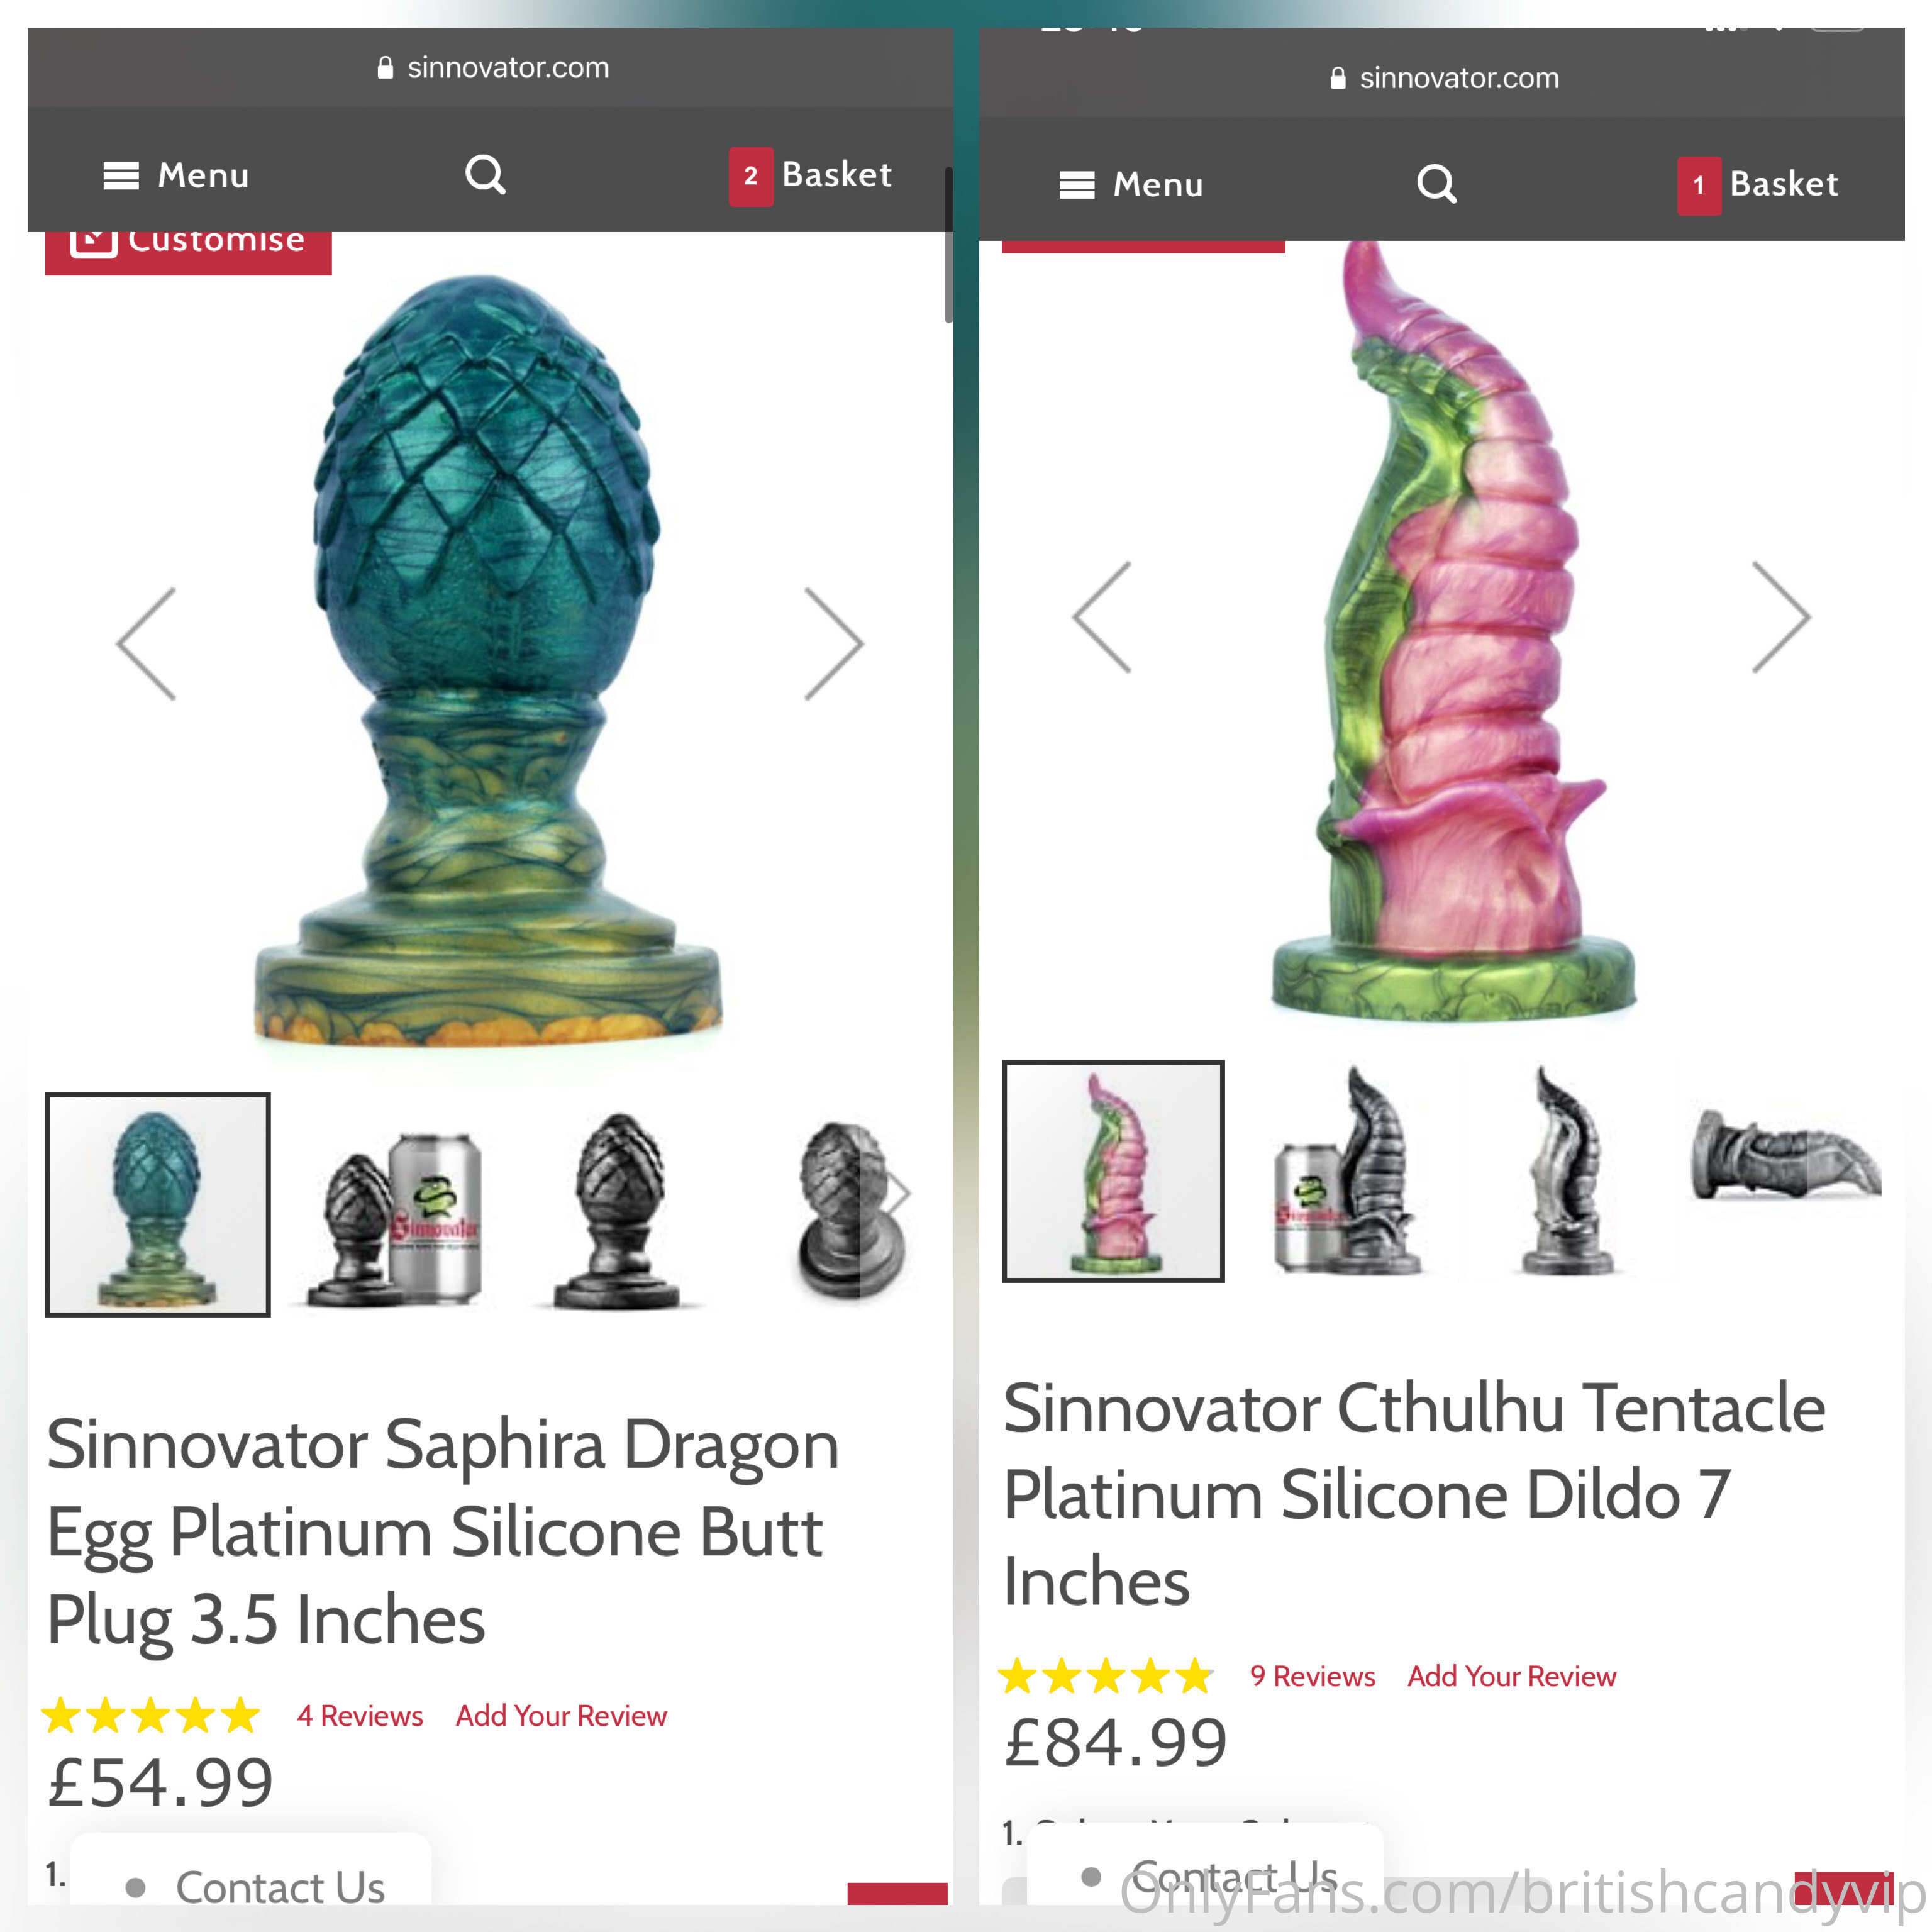Open the right page hamburger Menu icon
Screen dimensions: 1932x1932
[1077, 185]
